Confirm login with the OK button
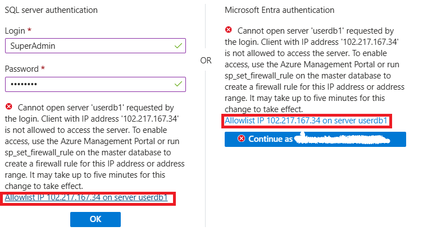The image size is (423, 231). (x=95, y=219)
